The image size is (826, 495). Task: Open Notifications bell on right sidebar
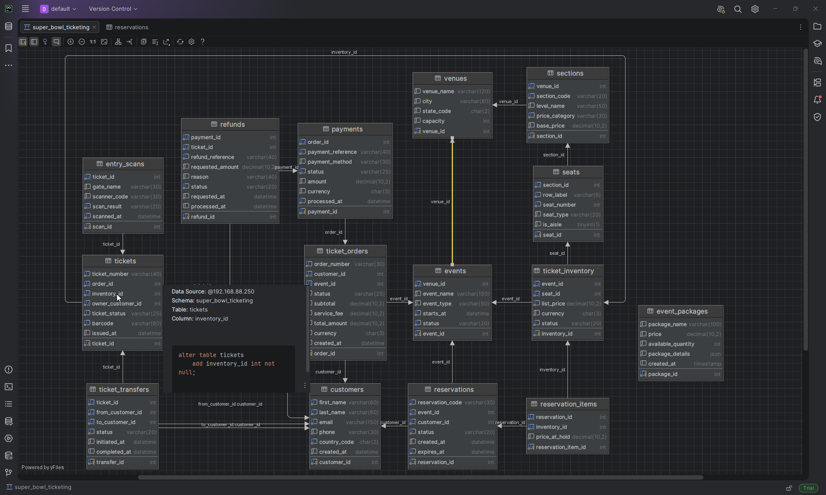(817, 100)
